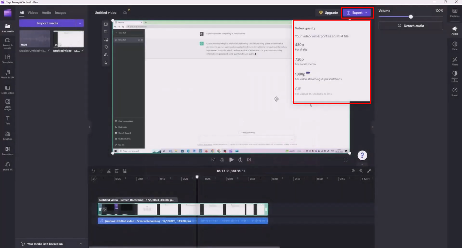Select the Flip tool in the preview sidebar

coord(106,55)
